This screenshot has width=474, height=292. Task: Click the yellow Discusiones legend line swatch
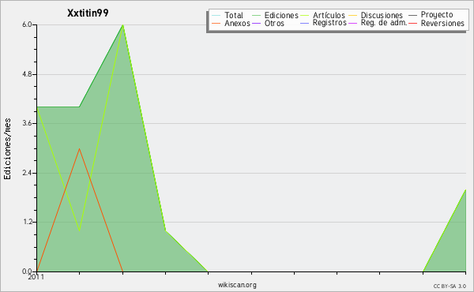pos(353,15)
